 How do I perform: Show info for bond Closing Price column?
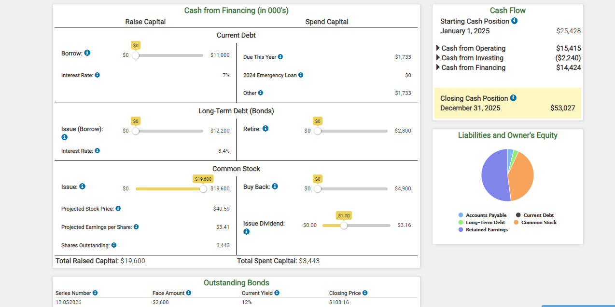pos(365,293)
